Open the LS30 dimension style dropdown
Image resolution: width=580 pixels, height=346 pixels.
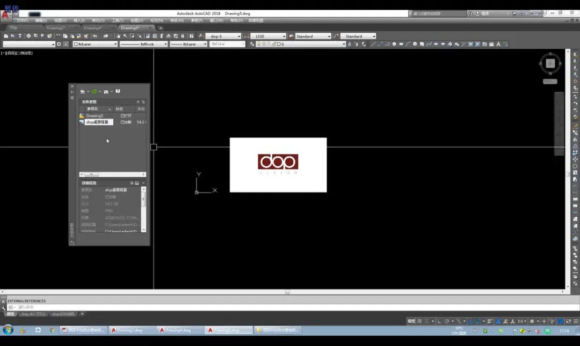tap(284, 36)
